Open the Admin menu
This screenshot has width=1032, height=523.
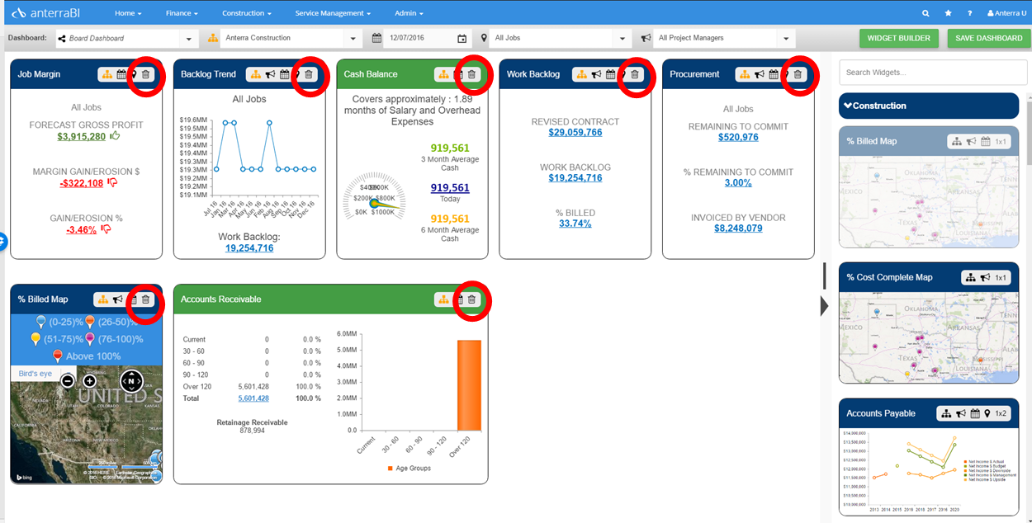coord(409,13)
